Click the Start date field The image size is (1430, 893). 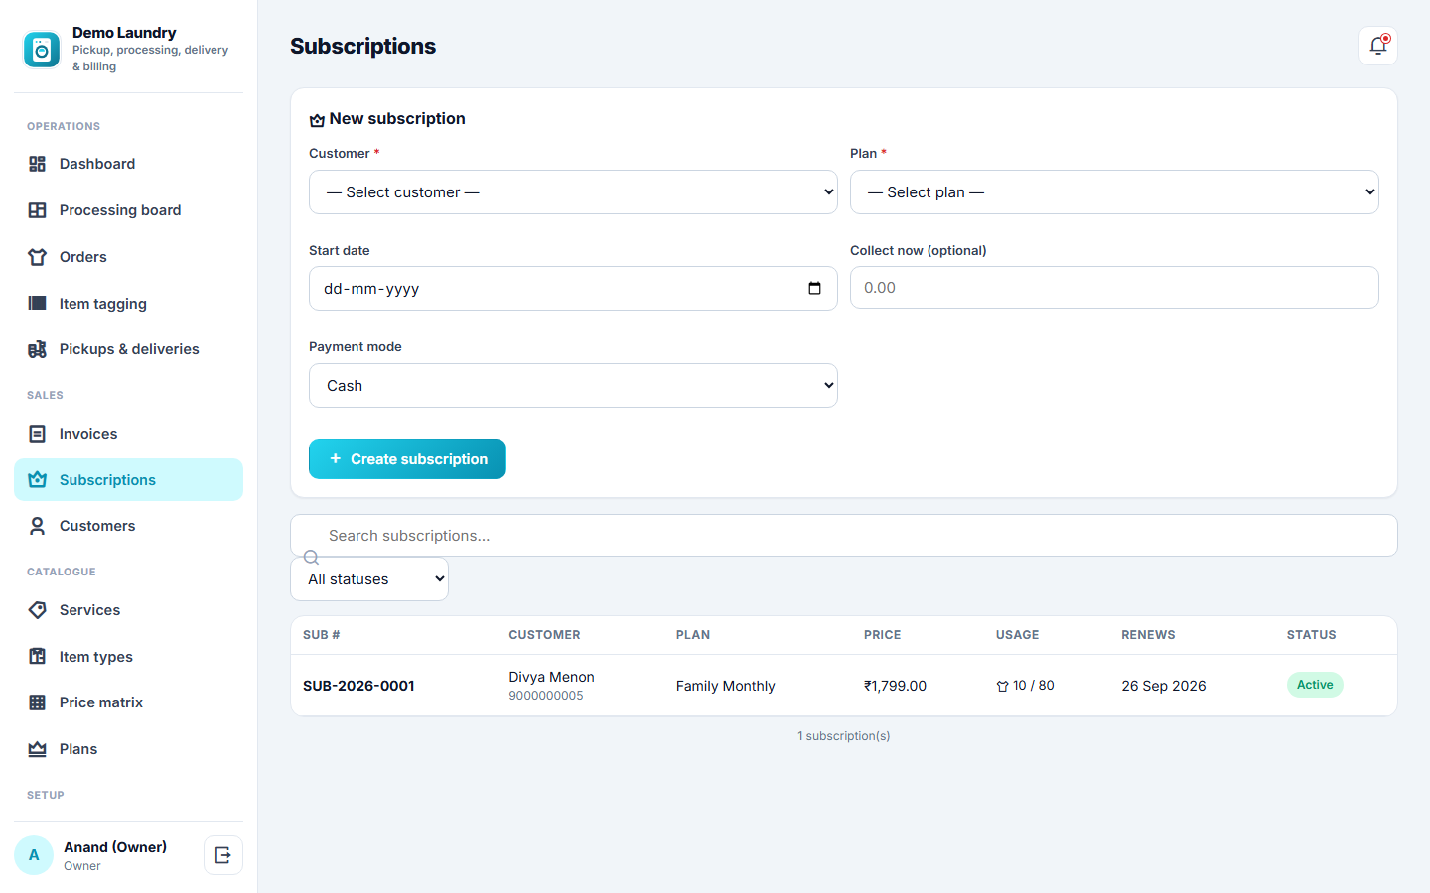pos(573,289)
